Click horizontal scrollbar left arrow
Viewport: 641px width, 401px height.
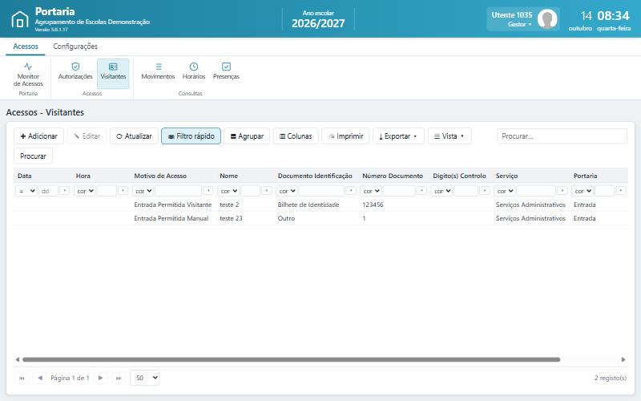[17, 359]
